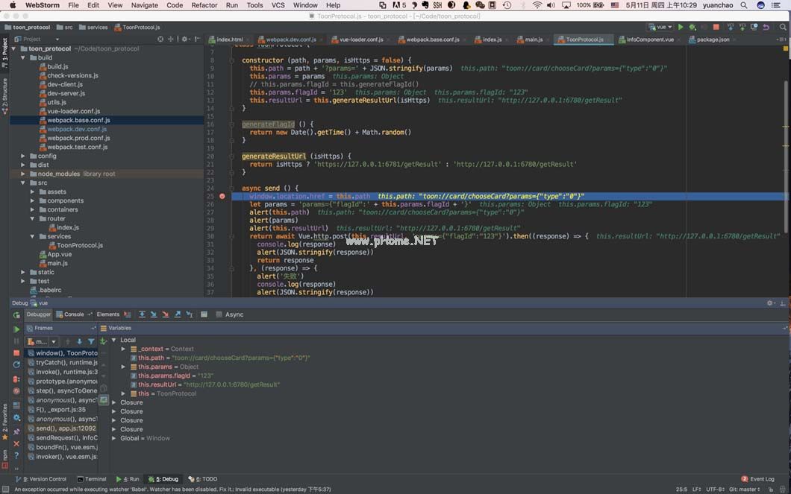
Task: Stop the debug session with red square
Action: (16, 352)
